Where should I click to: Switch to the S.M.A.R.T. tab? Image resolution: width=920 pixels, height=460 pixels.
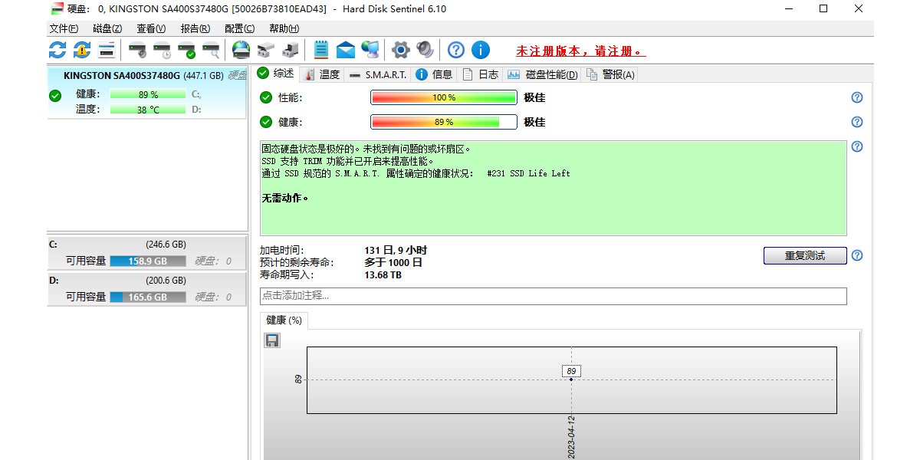[x=377, y=74]
